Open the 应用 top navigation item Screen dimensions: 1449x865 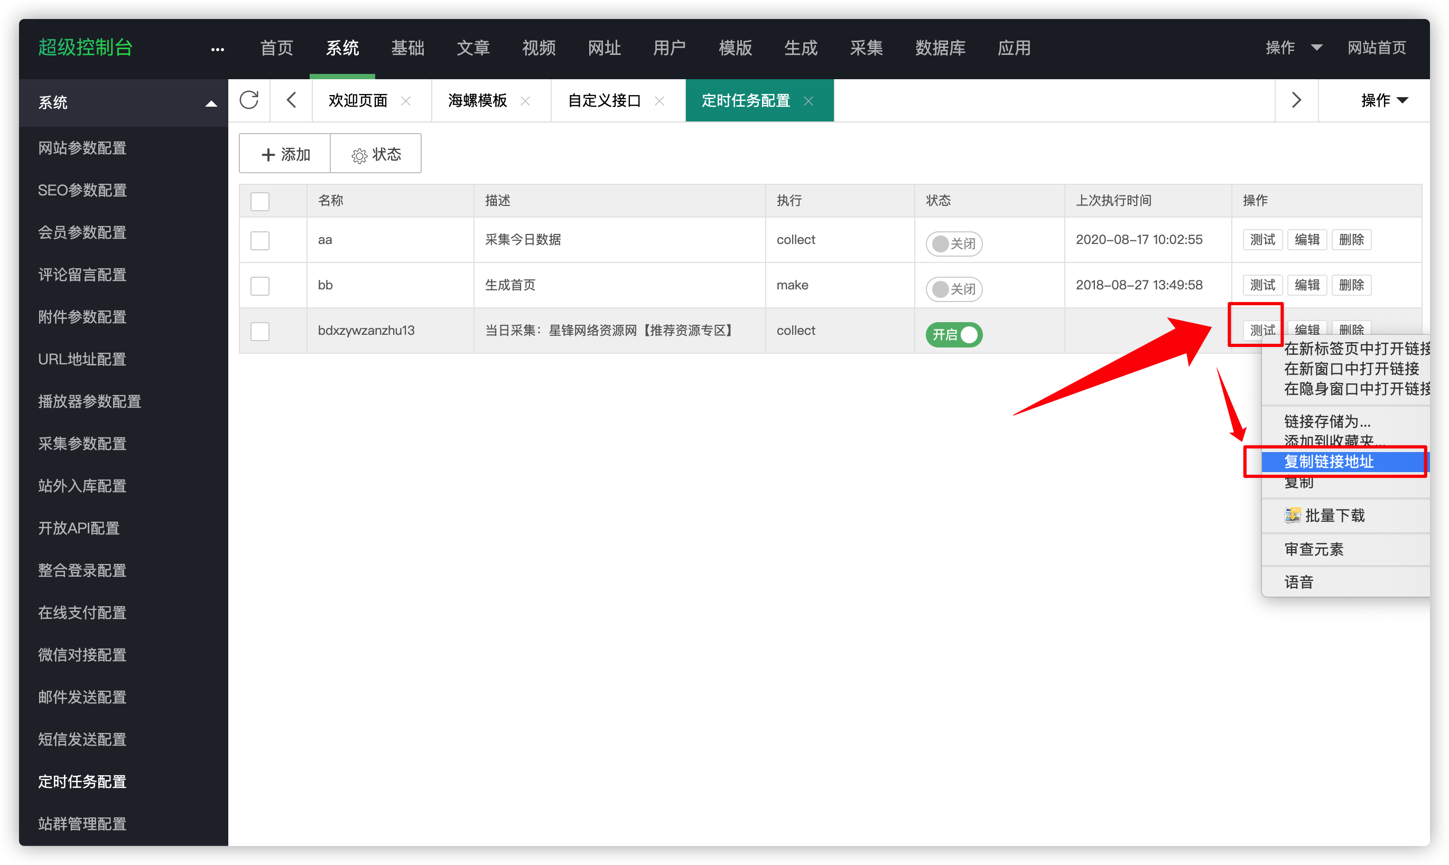[x=1014, y=48]
